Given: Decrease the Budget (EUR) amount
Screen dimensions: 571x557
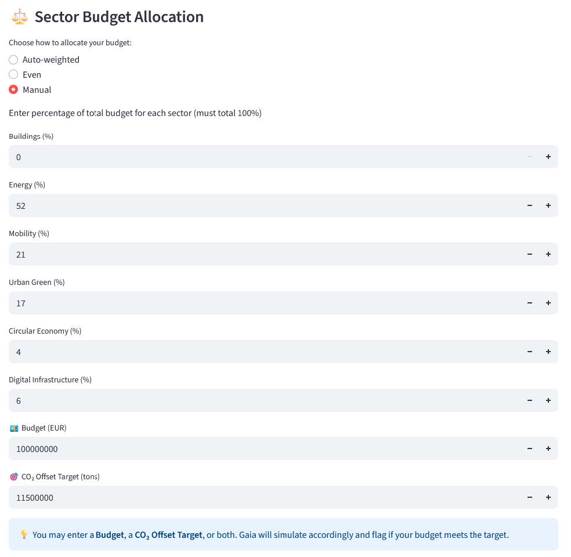Looking at the screenshot, I should pos(529,449).
